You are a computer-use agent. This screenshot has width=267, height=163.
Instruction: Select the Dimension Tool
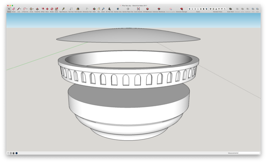(x=87, y=9)
